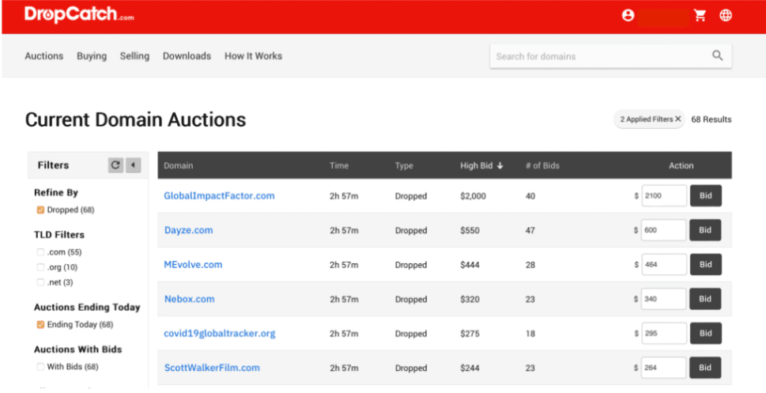Open Nebox.com auction link

(x=189, y=299)
